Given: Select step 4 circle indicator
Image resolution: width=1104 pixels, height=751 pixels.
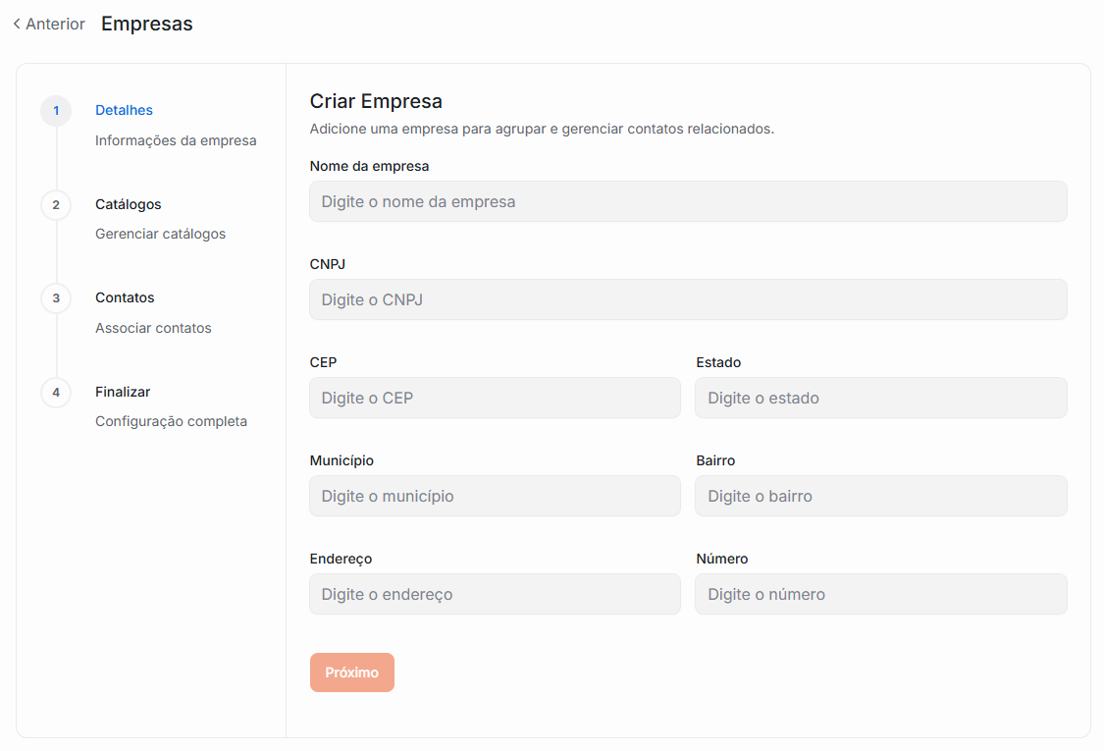Looking at the screenshot, I should tap(56, 392).
